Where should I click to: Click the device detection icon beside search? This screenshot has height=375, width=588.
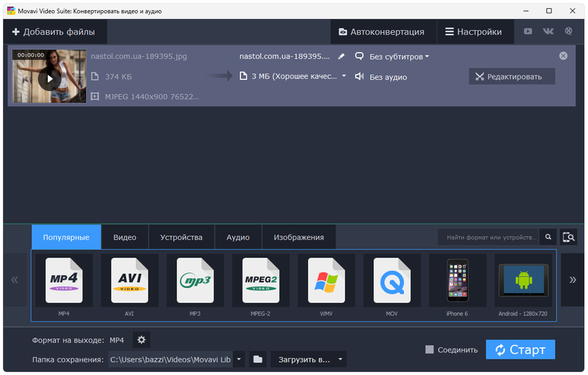(x=568, y=237)
